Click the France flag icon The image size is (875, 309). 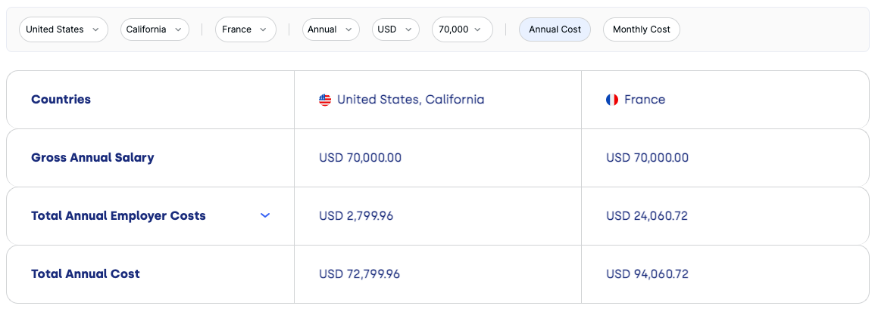(x=612, y=100)
